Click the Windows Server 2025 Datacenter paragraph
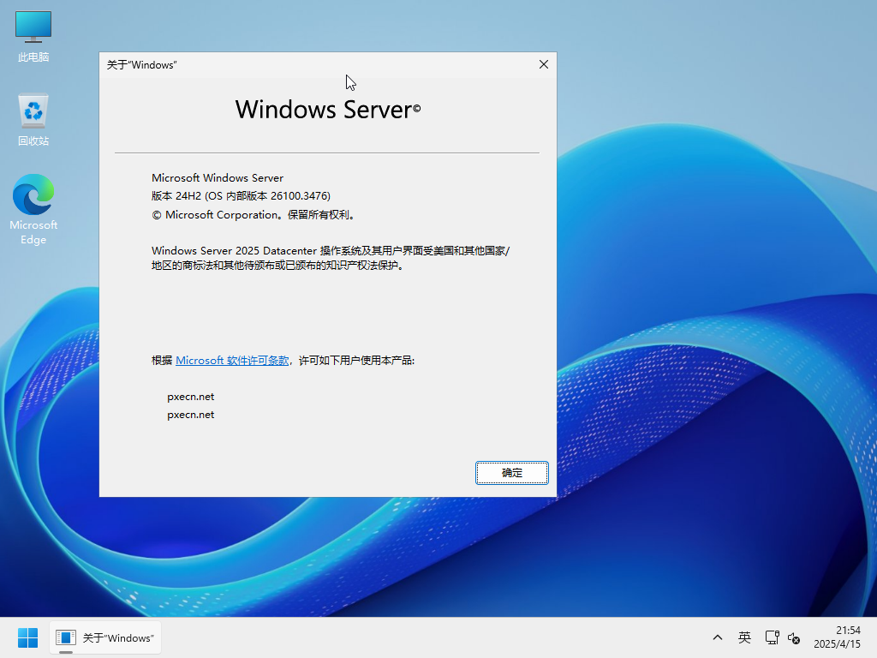Image resolution: width=877 pixels, height=658 pixels. pyautogui.click(x=330, y=258)
